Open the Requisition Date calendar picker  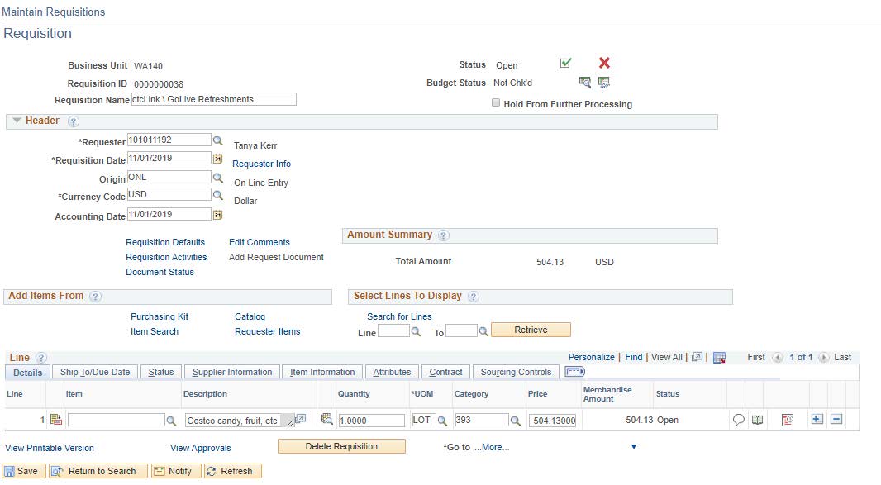(218, 158)
